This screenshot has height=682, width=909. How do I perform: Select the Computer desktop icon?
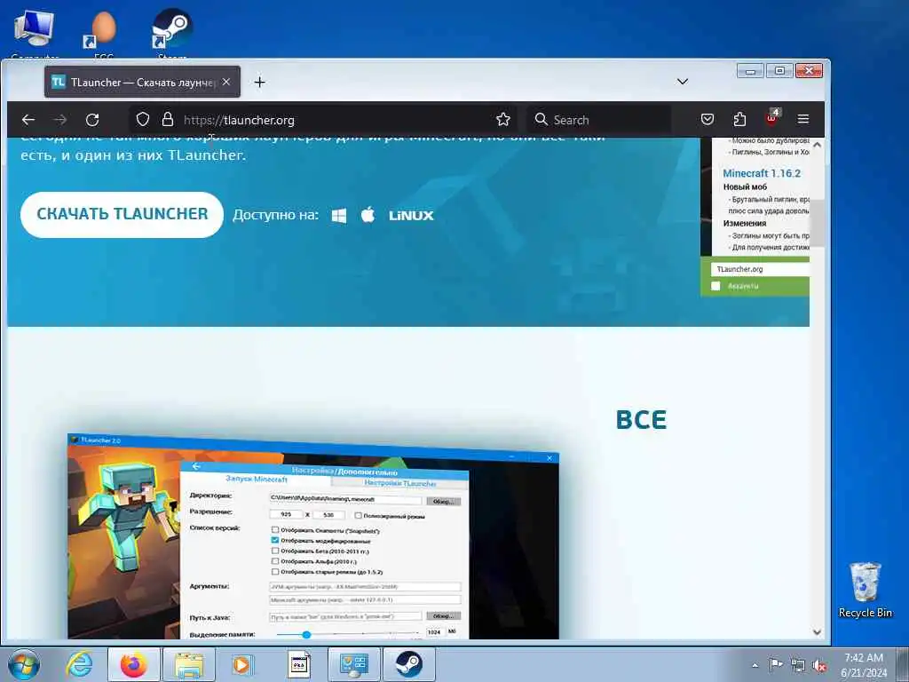pos(35,33)
